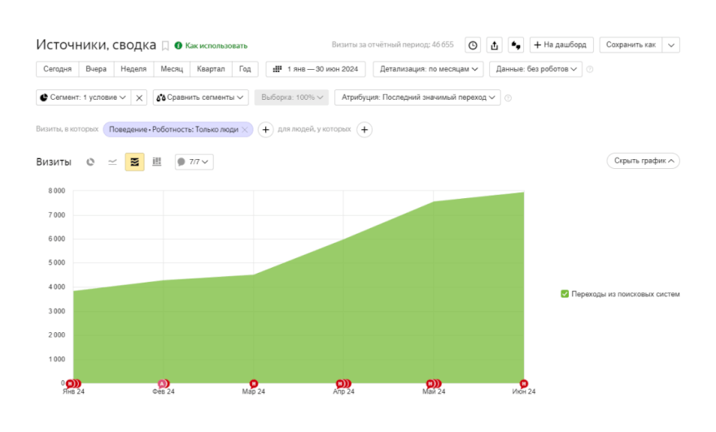Switch to the Квартал period tab
This screenshot has width=716, height=432.
pos(211,69)
